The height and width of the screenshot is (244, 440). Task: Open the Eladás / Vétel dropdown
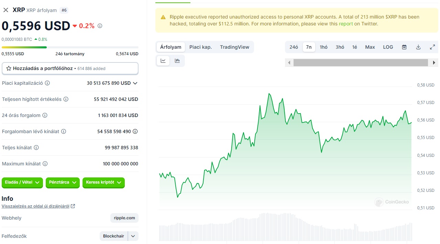(x=22, y=183)
